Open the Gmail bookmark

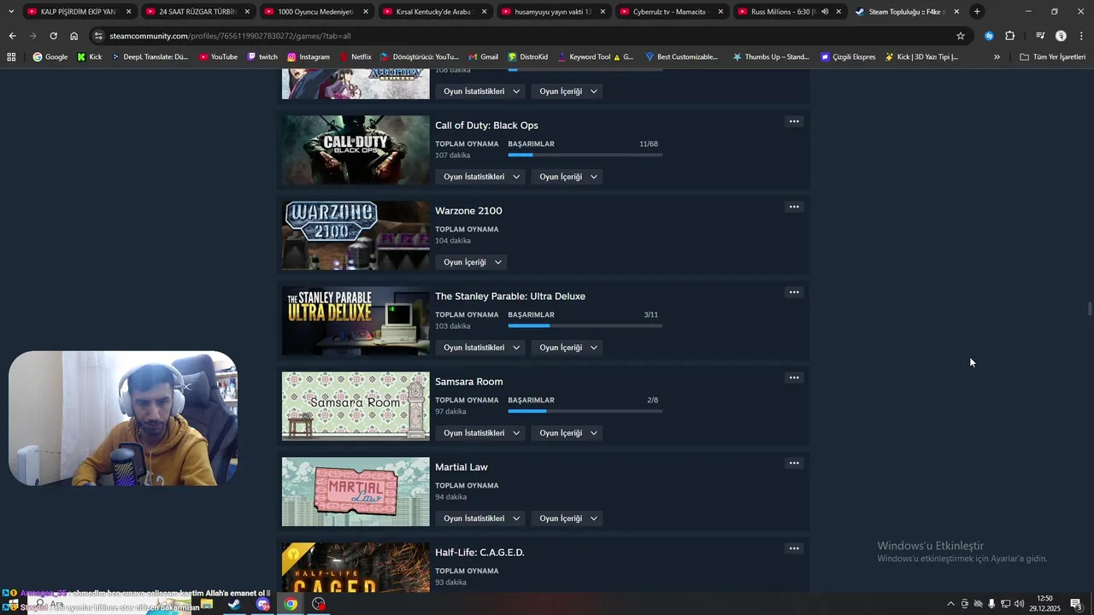[484, 57]
